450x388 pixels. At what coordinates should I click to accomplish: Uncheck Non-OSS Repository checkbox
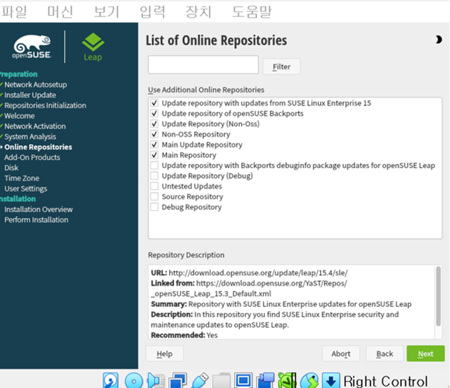tap(155, 134)
